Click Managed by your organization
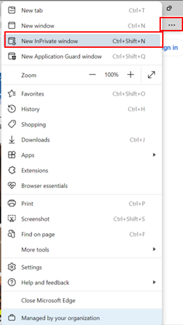The height and width of the screenshot is (325, 183). click(x=82, y=318)
